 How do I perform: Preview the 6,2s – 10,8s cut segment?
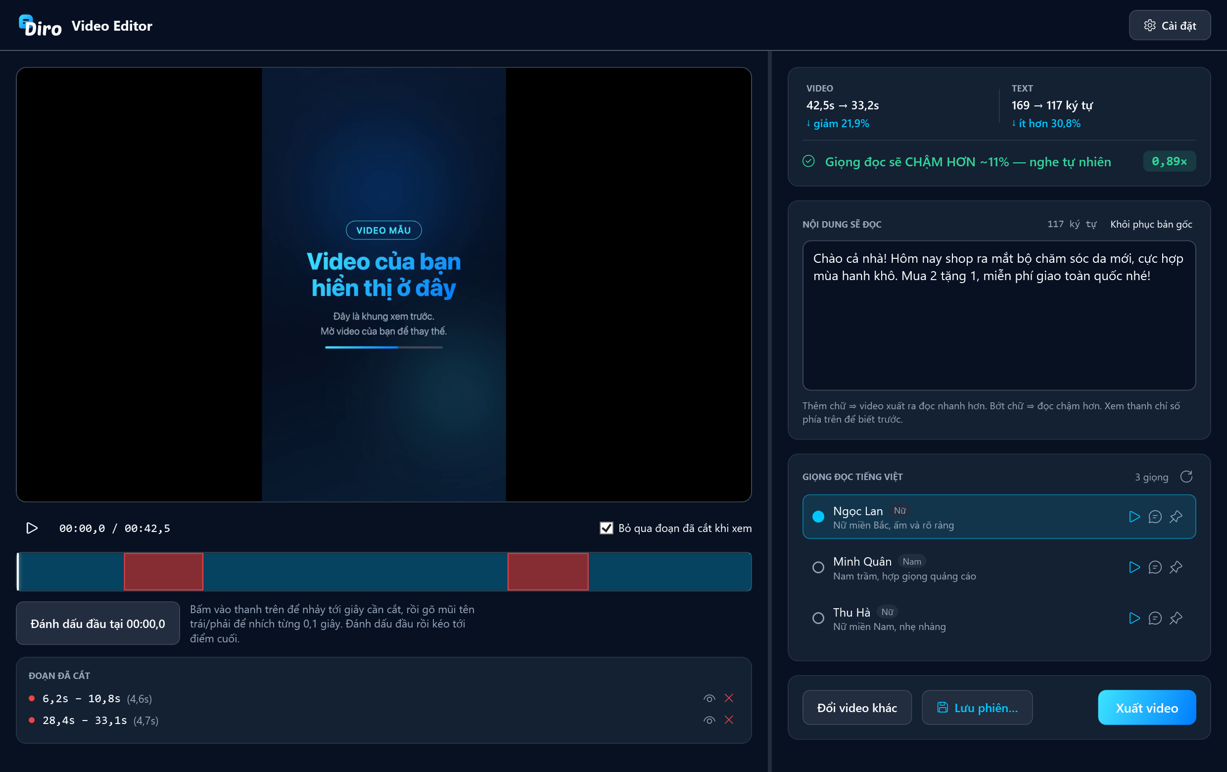click(x=709, y=698)
